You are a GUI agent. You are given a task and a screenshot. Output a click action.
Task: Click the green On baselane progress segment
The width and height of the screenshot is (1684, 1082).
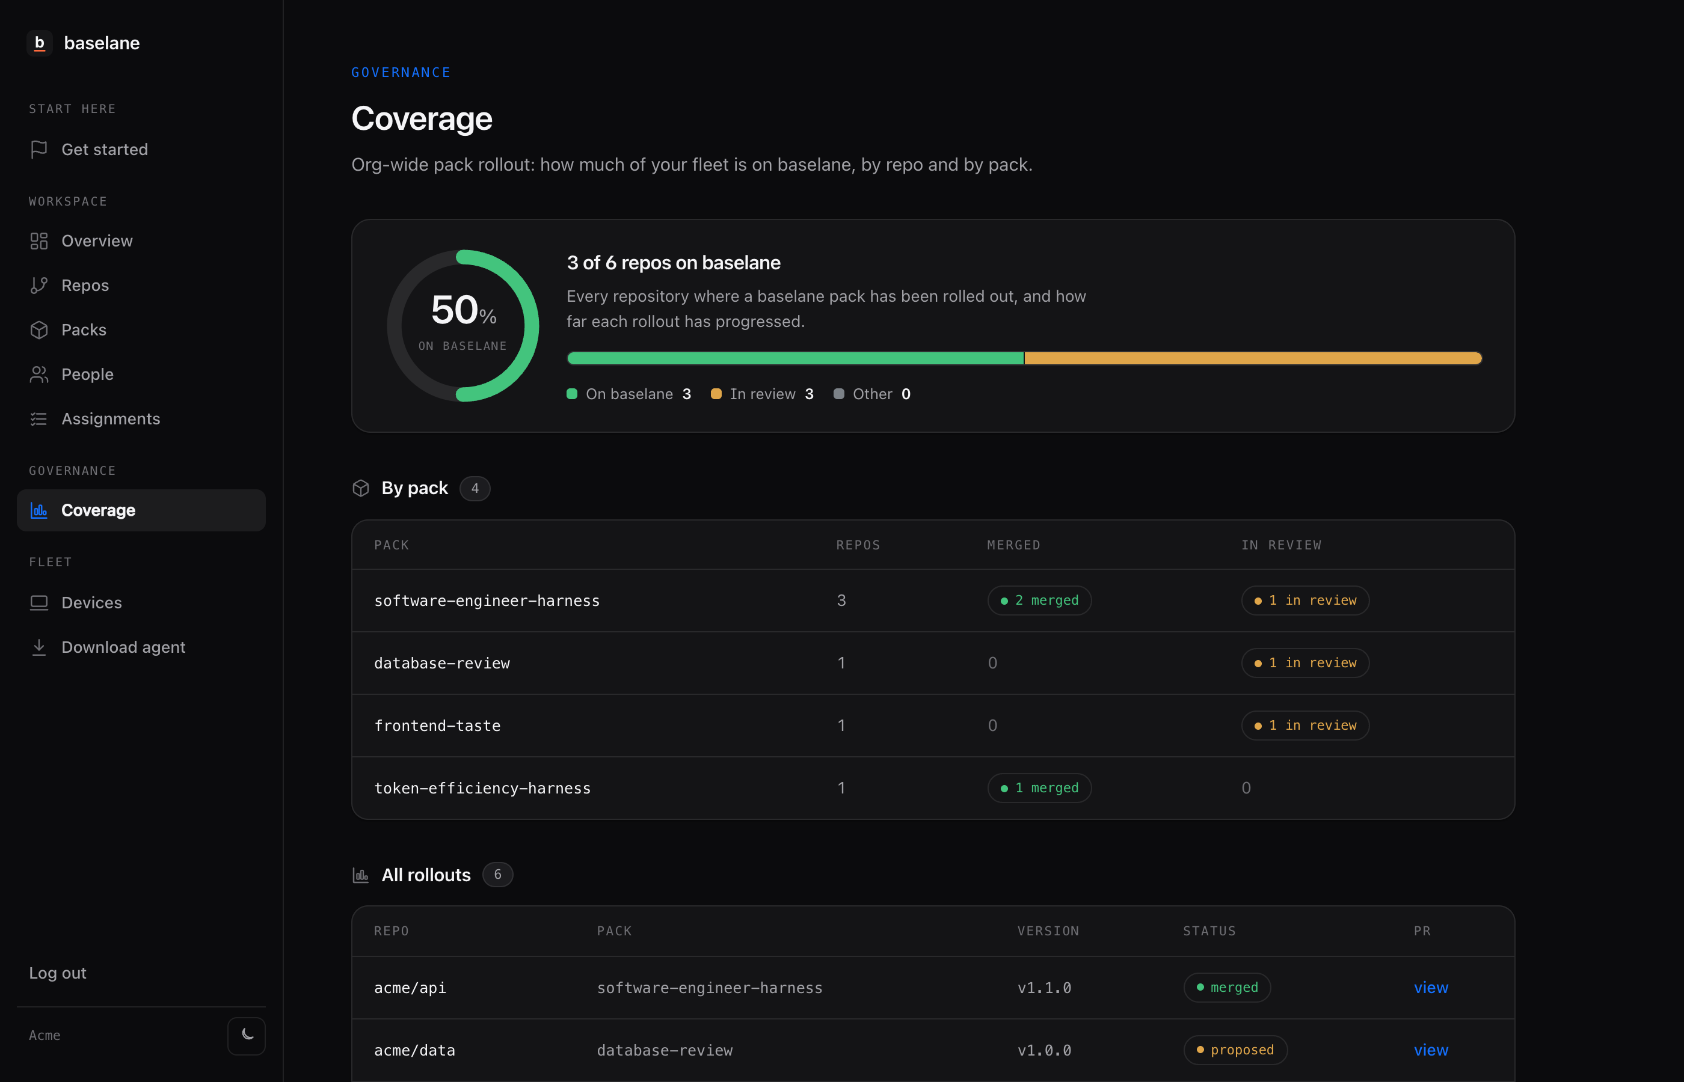click(795, 358)
